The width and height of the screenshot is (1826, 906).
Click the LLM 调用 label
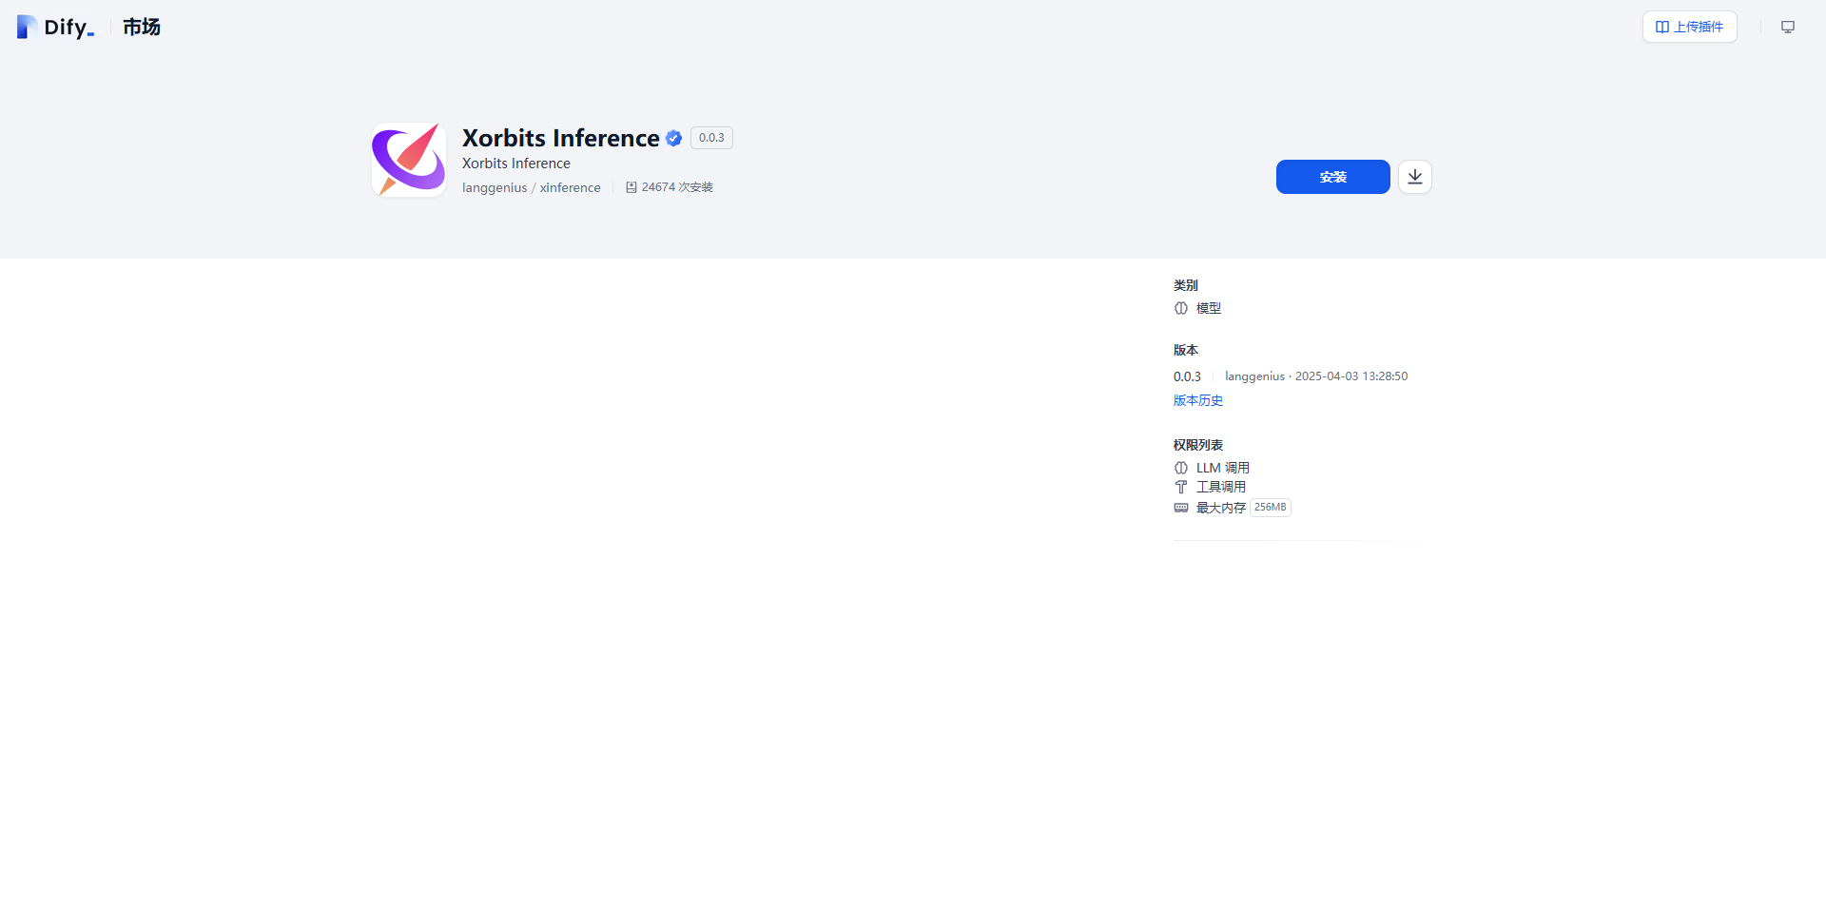[1222, 468]
